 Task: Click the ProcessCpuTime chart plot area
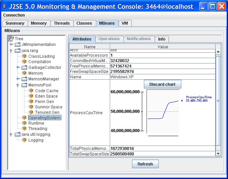[163, 111]
